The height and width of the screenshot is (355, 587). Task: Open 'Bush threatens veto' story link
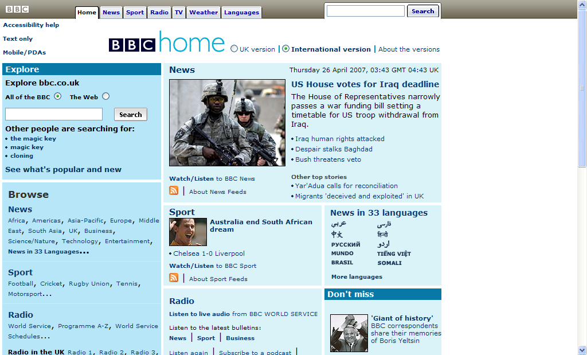328,159
